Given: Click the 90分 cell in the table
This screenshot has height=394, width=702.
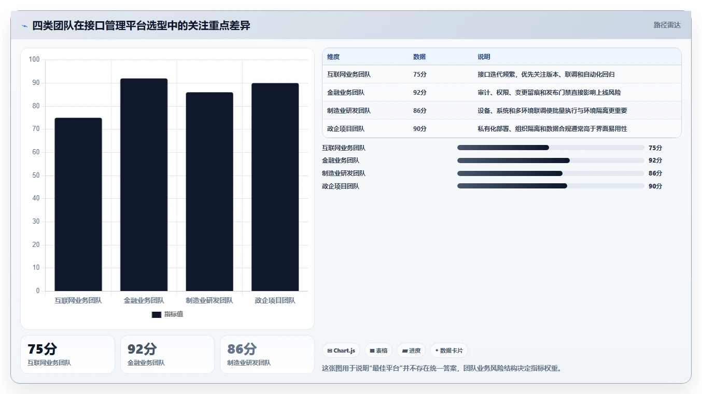Looking at the screenshot, I should coord(420,129).
